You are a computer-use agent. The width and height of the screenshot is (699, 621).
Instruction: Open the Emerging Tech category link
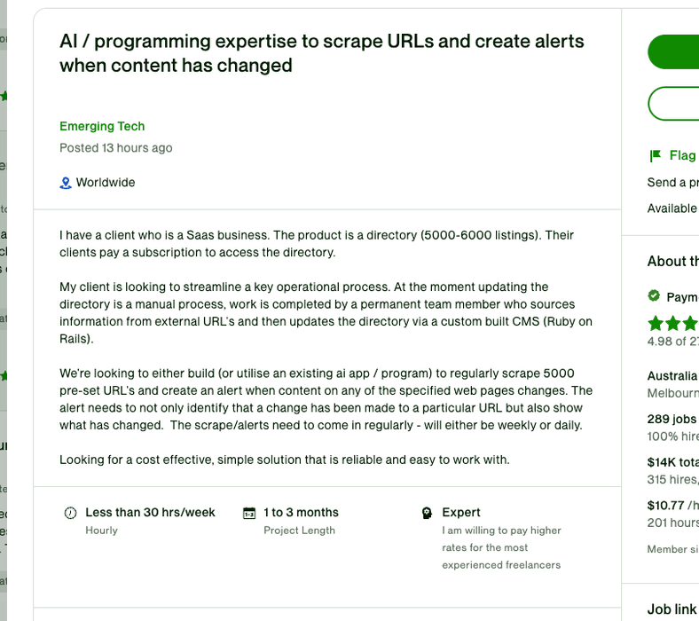(x=102, y=126)
